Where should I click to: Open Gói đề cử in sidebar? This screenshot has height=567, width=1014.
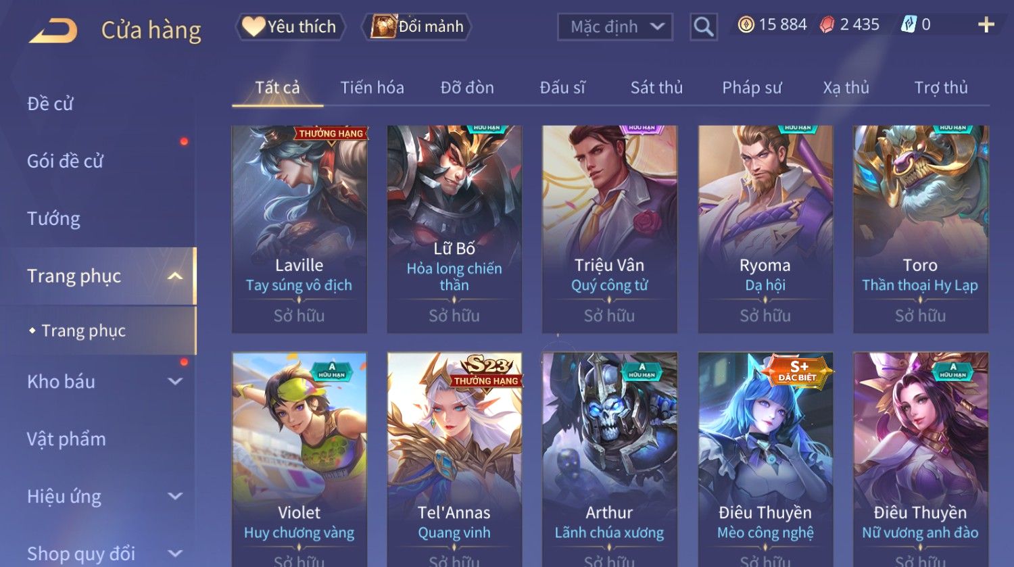click(66, 161)
